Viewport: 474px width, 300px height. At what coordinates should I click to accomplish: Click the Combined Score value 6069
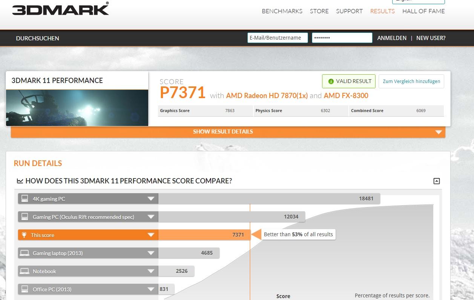421,111
